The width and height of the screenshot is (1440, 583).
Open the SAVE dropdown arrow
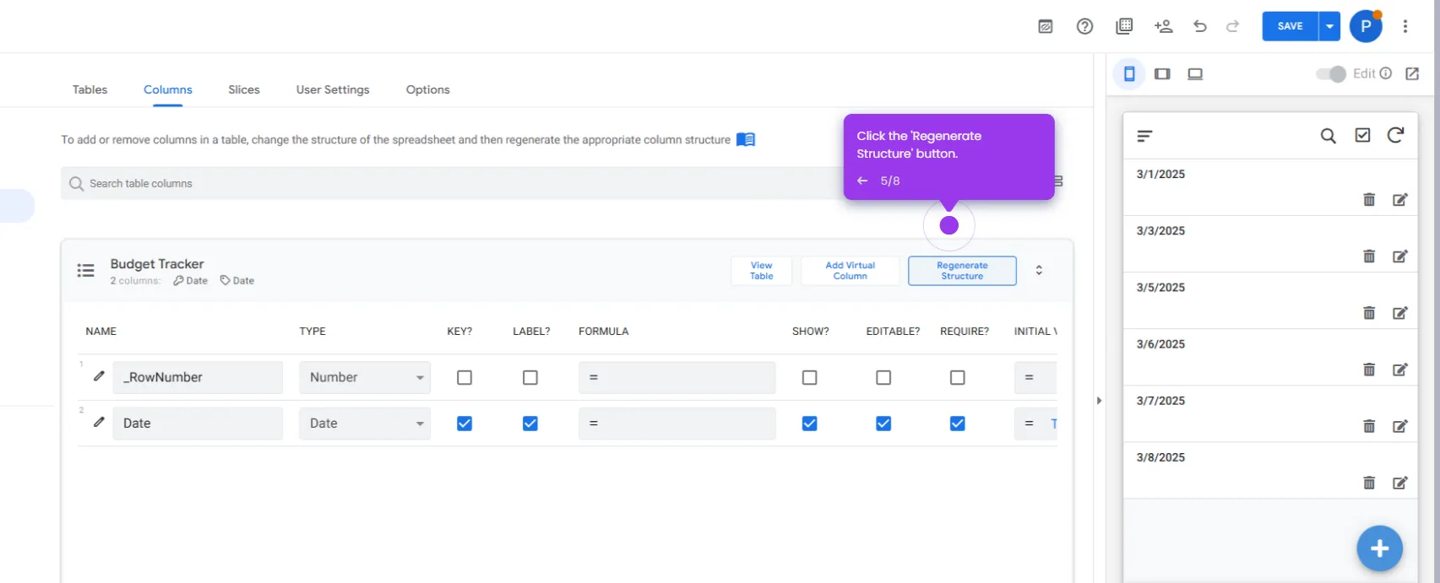1329,26
